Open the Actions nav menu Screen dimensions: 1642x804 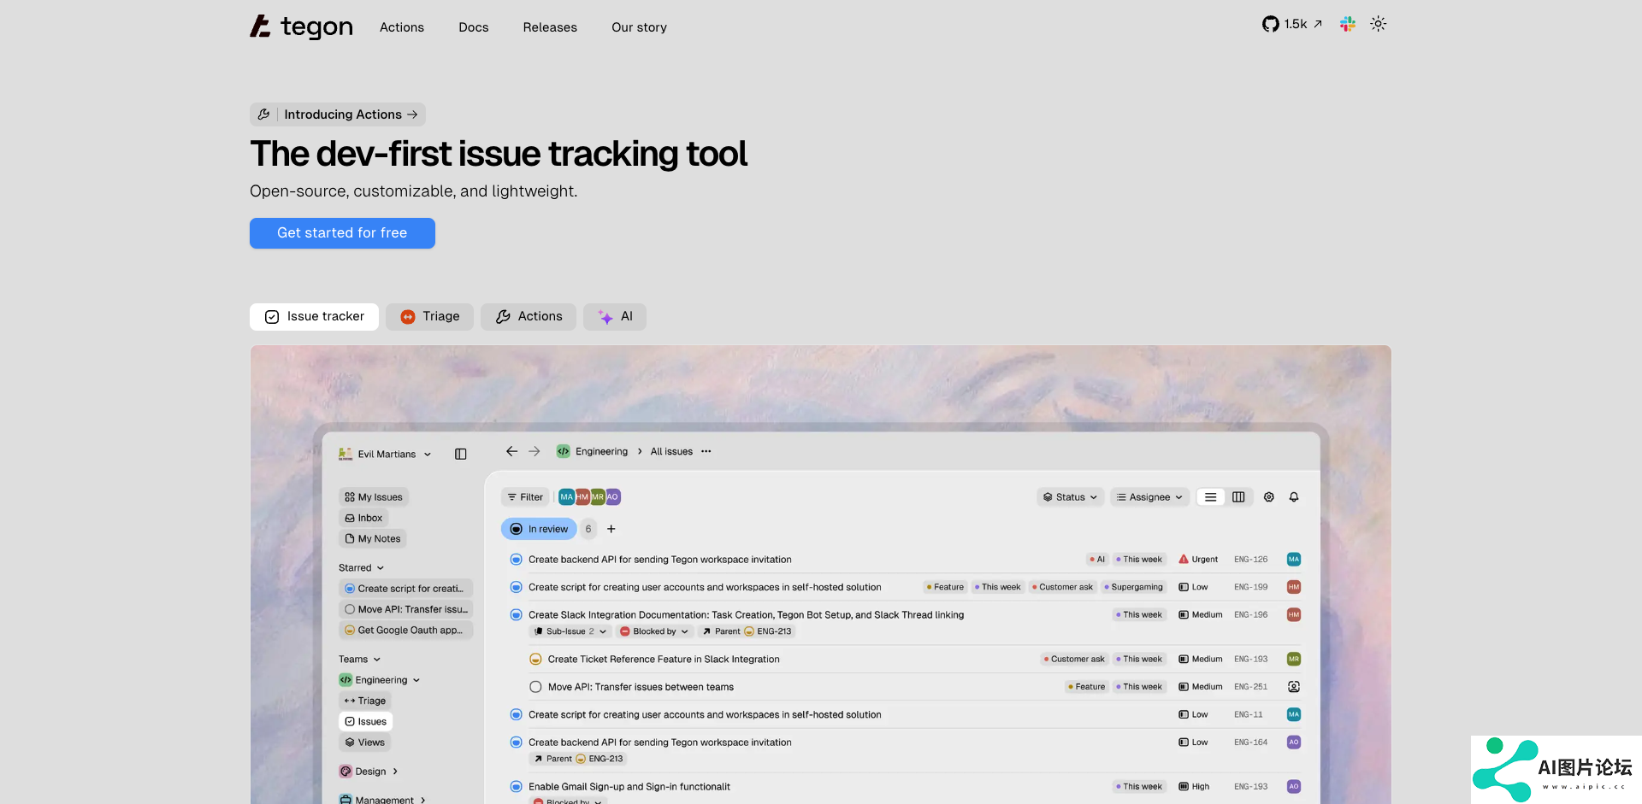[402, 27]
